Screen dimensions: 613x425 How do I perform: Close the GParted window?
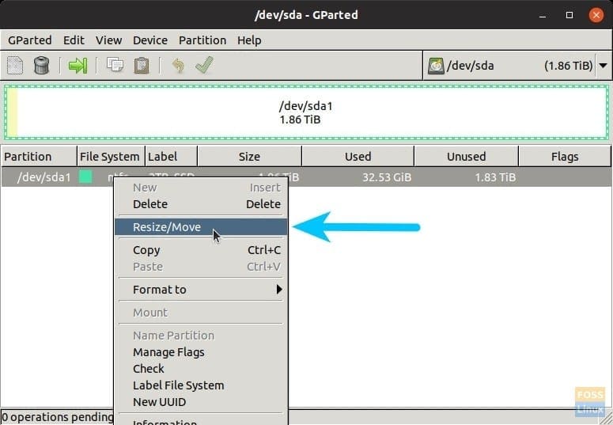pos(596,15)
